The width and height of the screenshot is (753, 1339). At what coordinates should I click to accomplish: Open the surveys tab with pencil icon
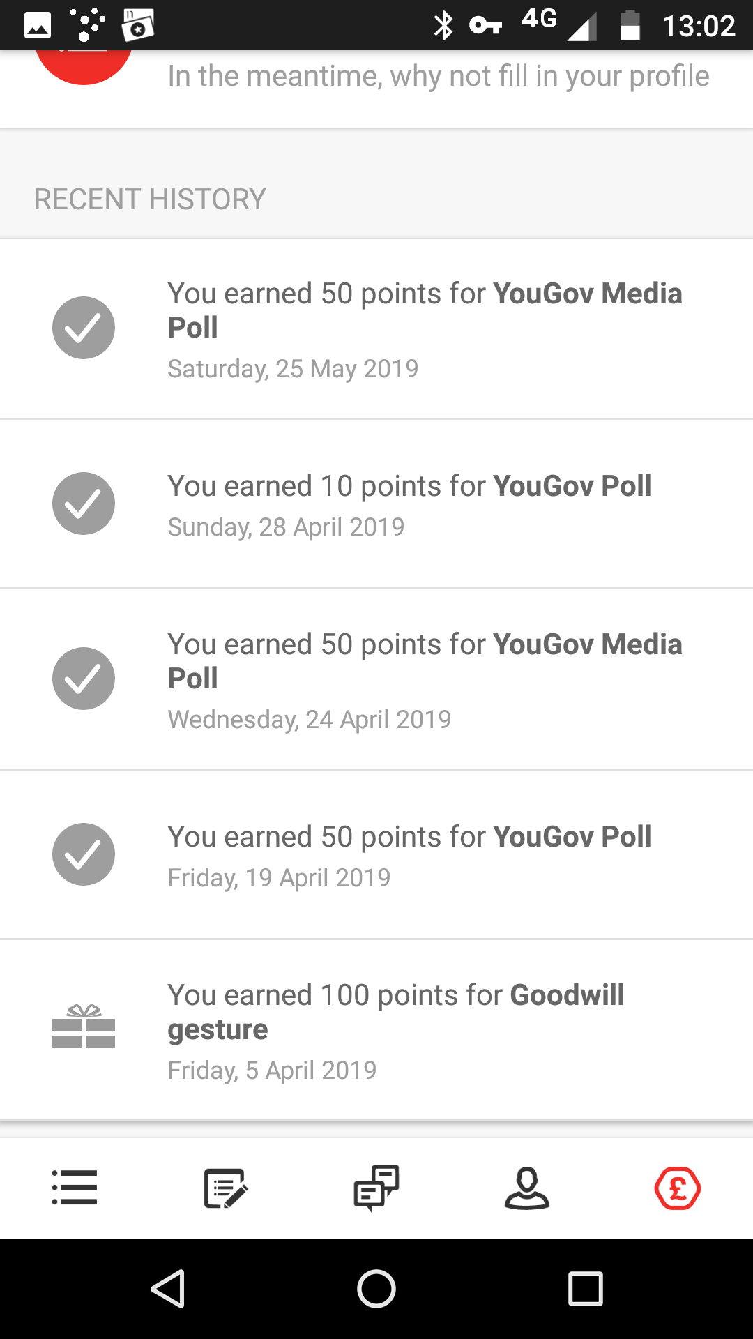click(x=225, y=1187)
